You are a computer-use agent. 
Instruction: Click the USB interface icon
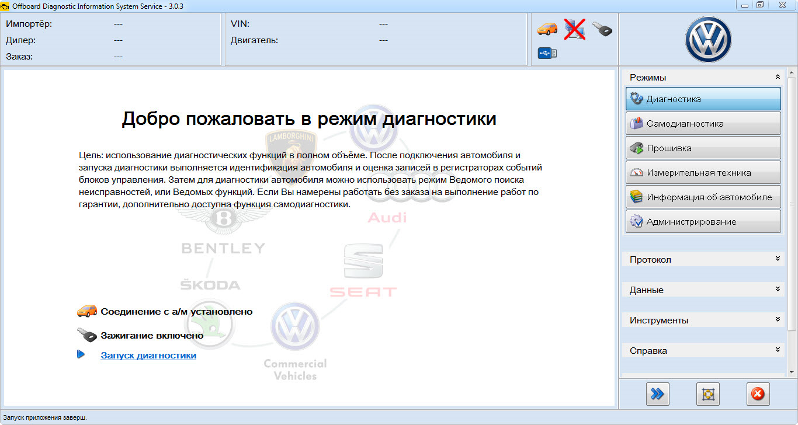547,54
